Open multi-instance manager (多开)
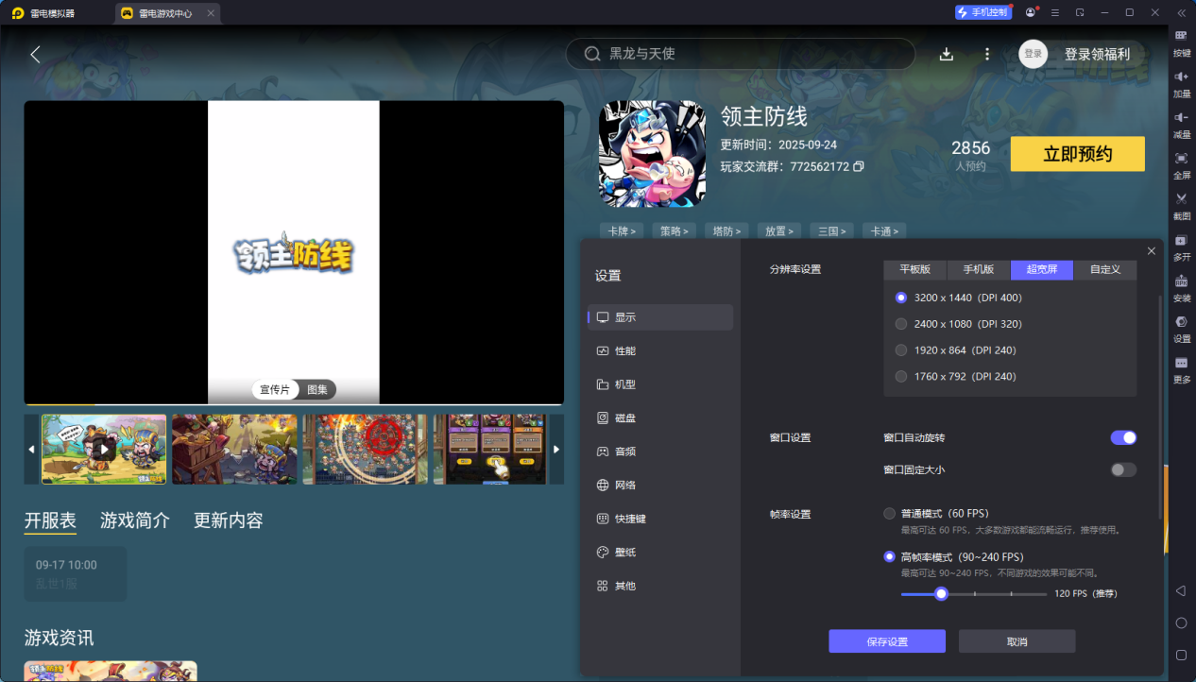 [x=1181, y=247]
